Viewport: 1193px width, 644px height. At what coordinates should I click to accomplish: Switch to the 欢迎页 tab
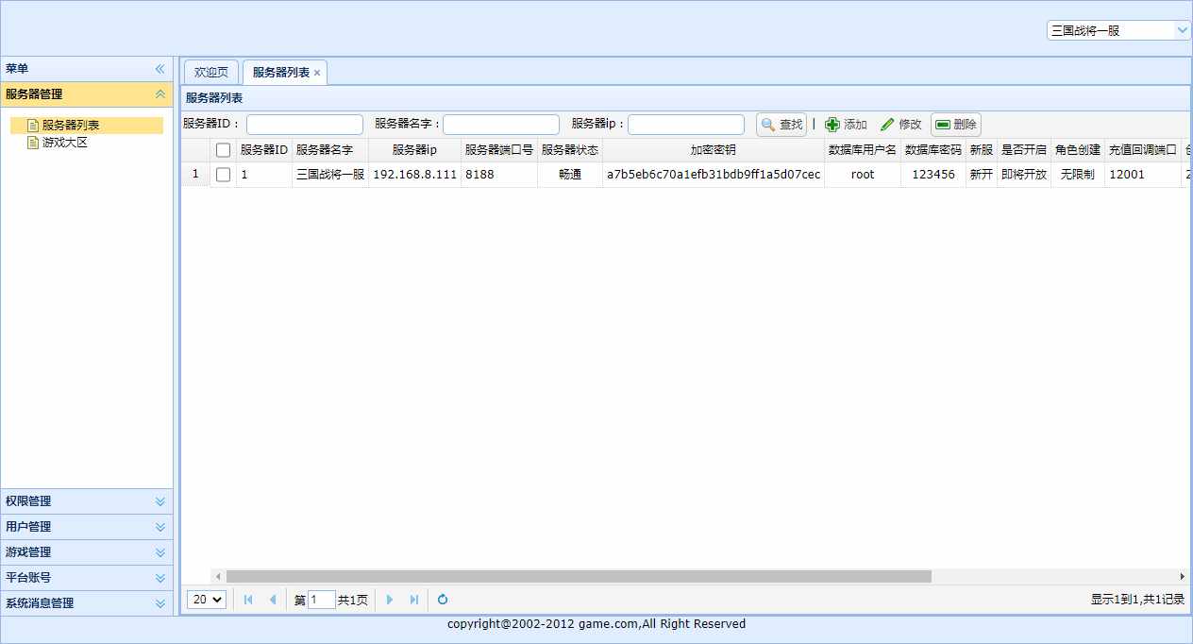210,71
